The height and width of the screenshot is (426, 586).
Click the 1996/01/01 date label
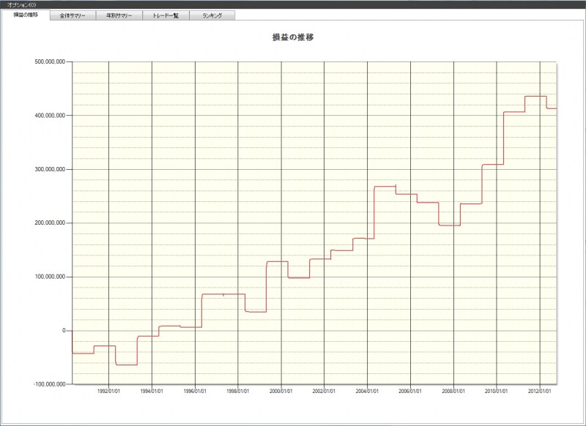(x=195, y=392)
